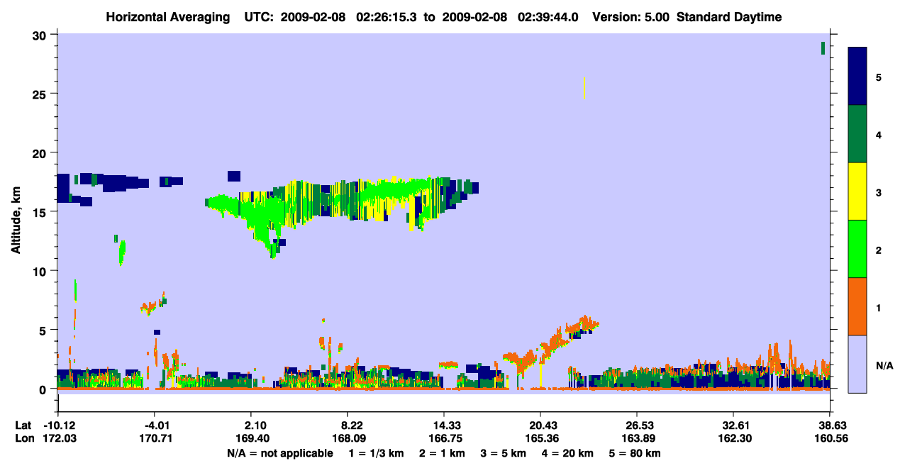This screenshot has height=473, width=922.
Task: Click the longitude value '163.89'
Action: pos(637,439)
